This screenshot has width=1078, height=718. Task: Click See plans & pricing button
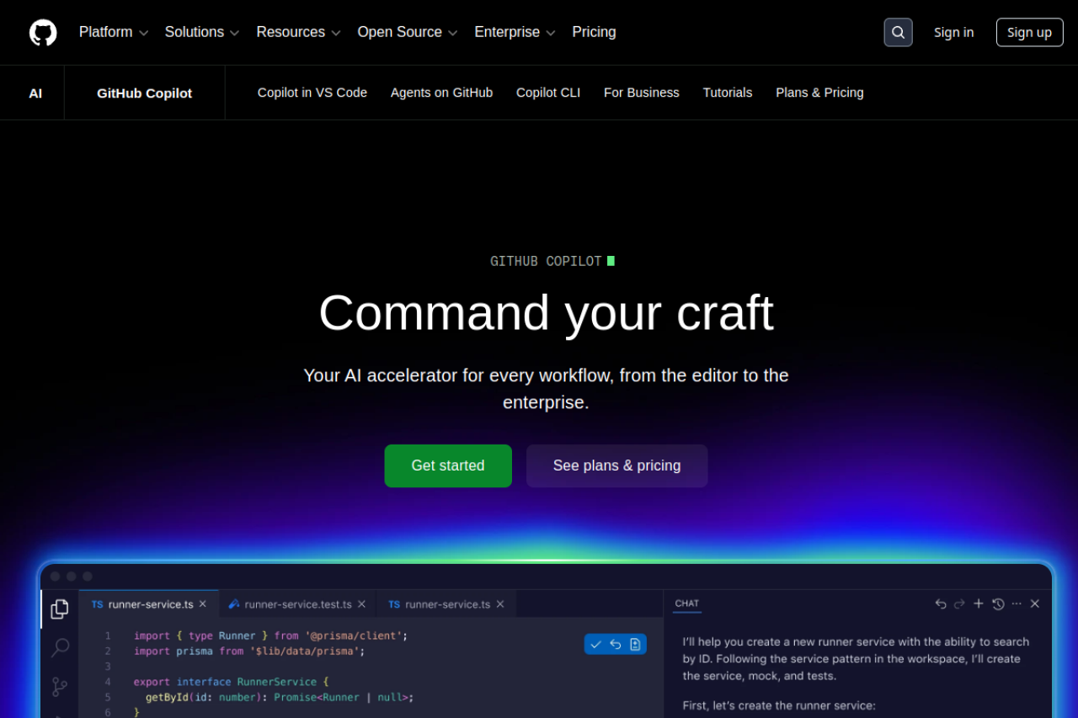point(616,465)
